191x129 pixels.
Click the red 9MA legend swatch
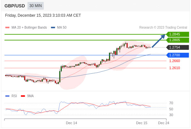click(x=23, y=96)
